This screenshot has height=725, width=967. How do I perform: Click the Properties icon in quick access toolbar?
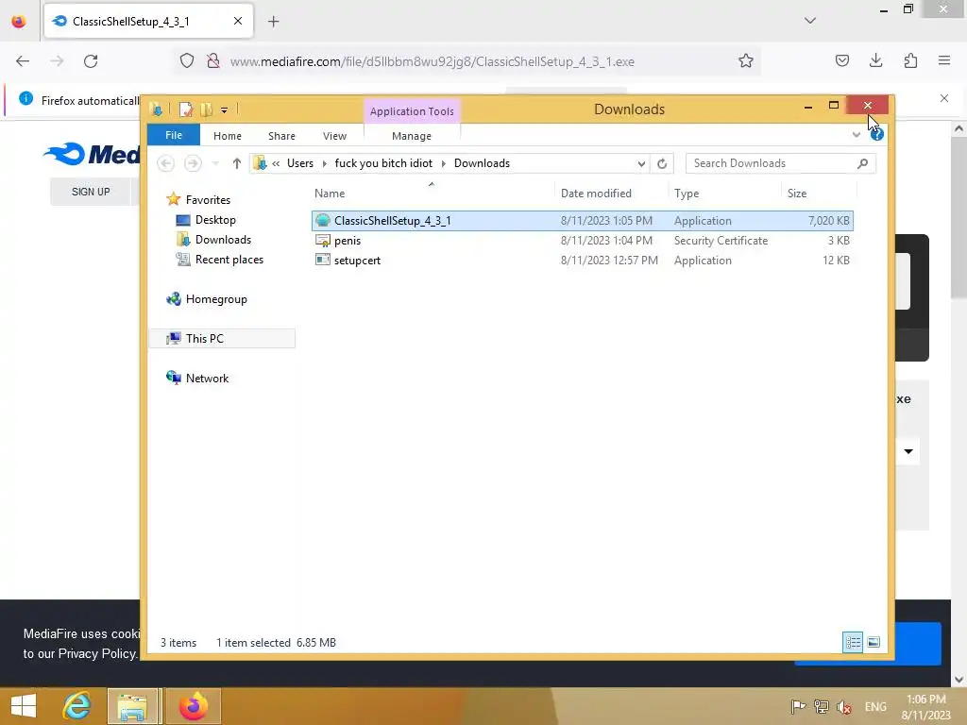pyautogui.click(x=186, y=110)
